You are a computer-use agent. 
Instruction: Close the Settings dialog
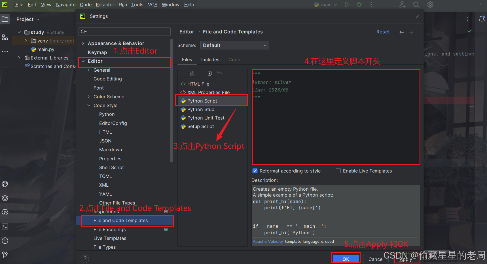coord(418,16)
